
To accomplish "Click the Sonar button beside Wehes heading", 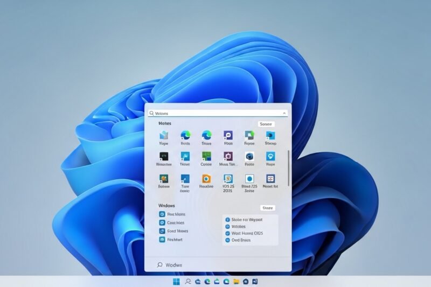I will point(266,124).
